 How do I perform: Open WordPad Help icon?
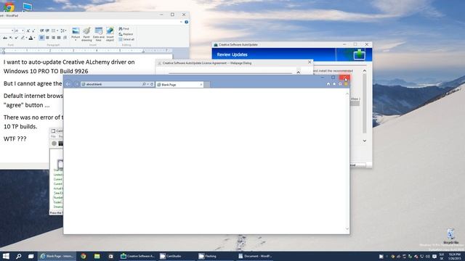tap(186, 22)
